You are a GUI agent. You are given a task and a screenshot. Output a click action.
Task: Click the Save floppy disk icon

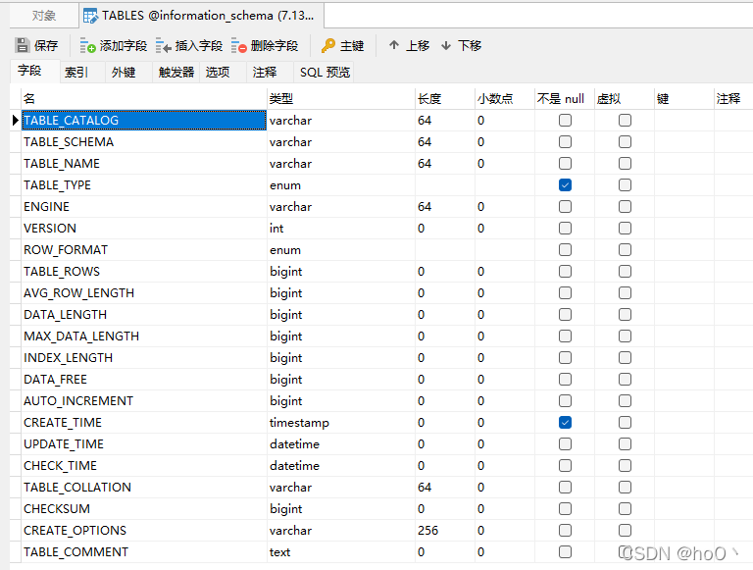[x=23, y=46]
